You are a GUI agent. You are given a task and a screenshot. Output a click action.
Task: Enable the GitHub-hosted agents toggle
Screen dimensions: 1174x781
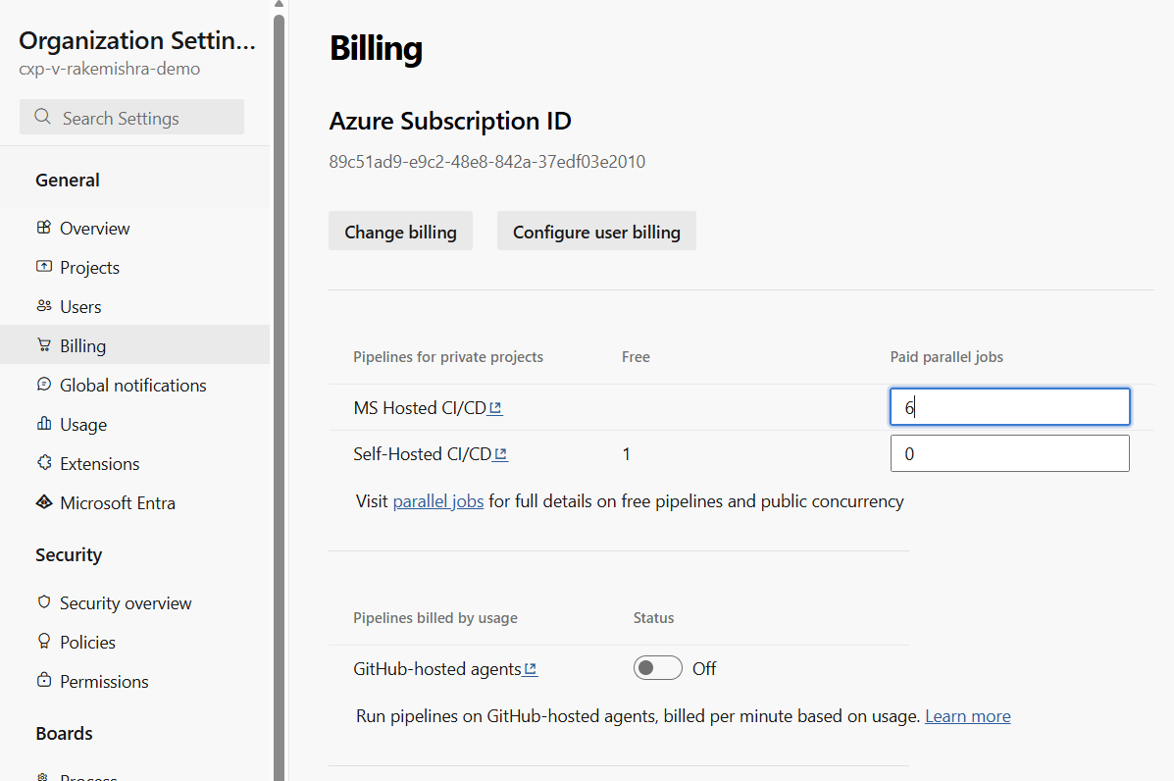[657, 668]
